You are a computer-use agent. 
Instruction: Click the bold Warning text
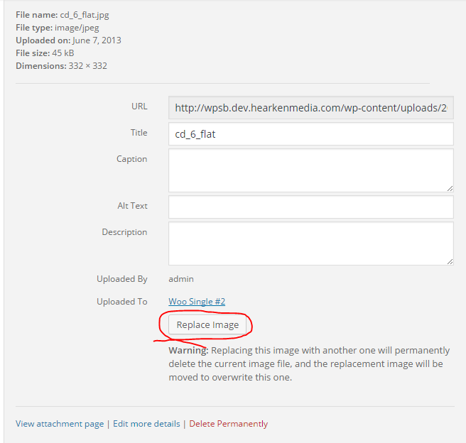click(x=188, y=351)
